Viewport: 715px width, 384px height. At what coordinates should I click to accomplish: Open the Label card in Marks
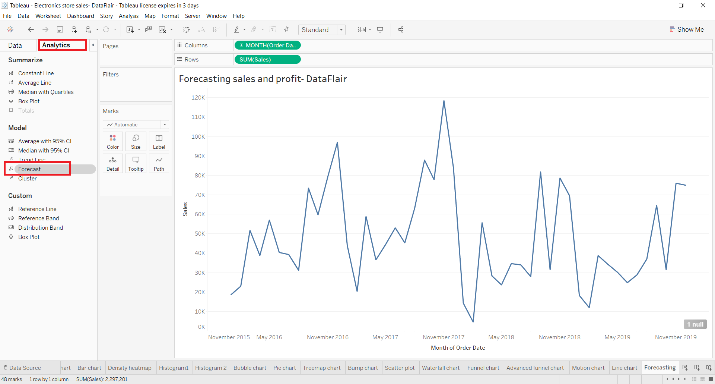[159, 142]
